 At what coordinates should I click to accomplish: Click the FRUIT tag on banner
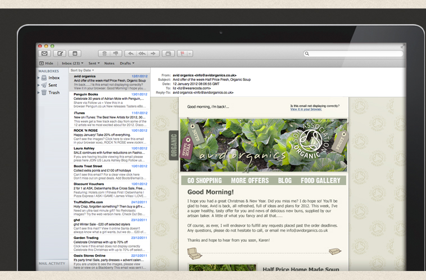pos(341,142)
